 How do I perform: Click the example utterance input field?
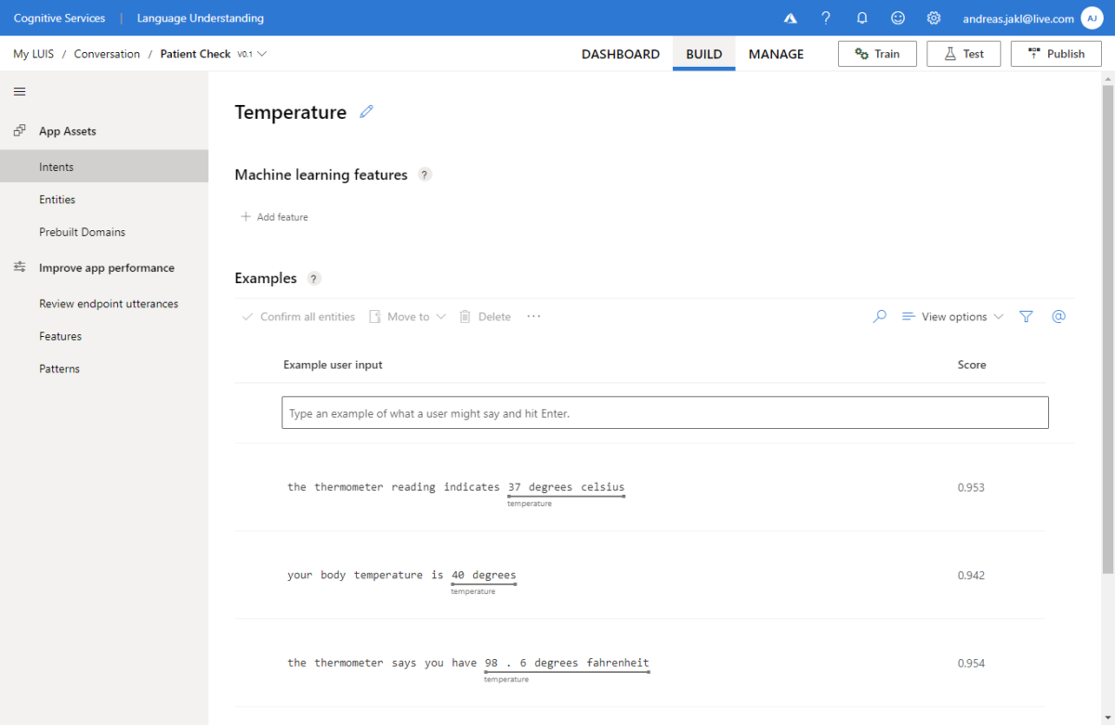click(x=665, y=412)
